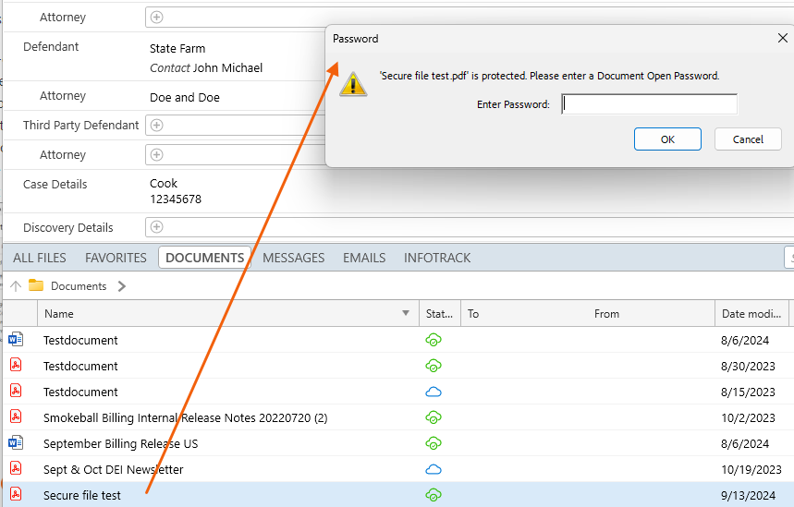This screenshot has height=507, width=794.
Task: Click blue cloud status for Testdocument 8/15/2023
Action: (434, 392)
